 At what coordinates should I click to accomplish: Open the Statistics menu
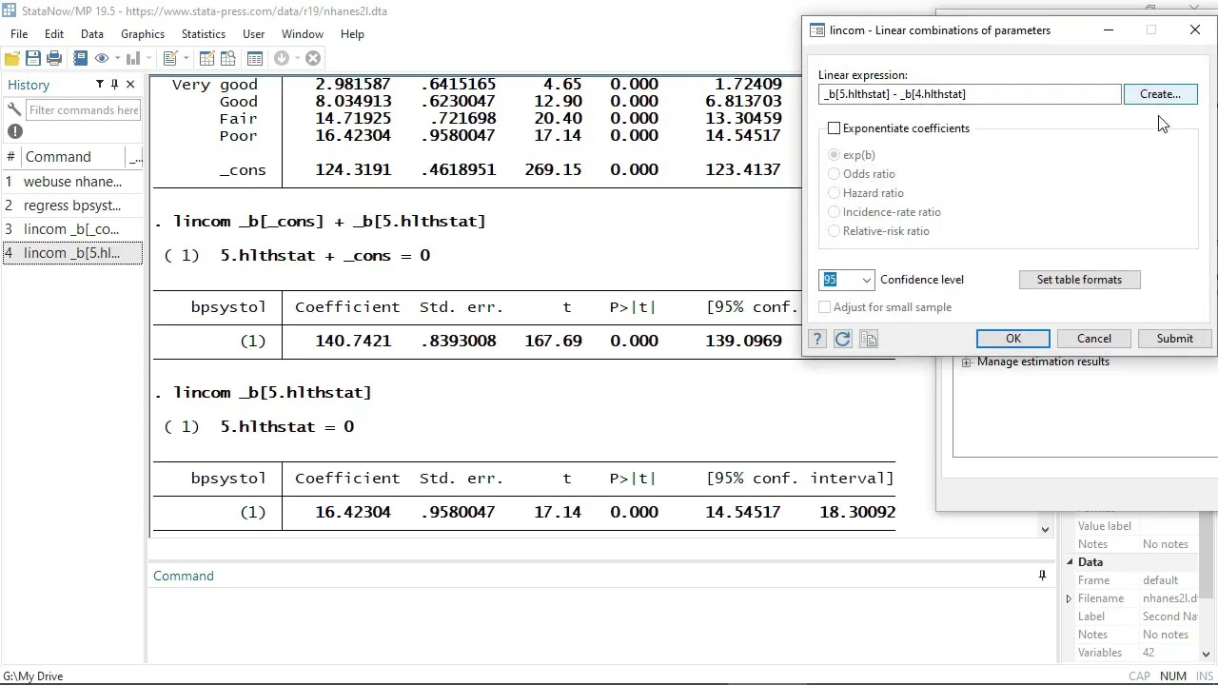pos(204,34)
